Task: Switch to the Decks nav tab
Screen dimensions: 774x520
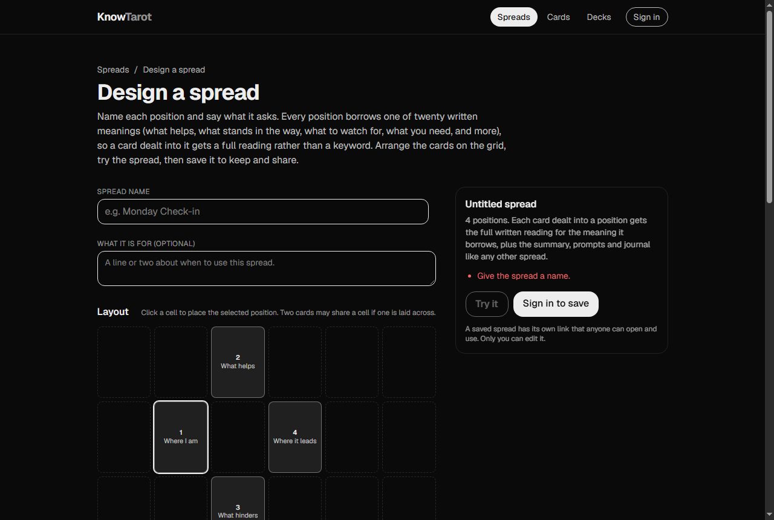Action: click(599, 17)
